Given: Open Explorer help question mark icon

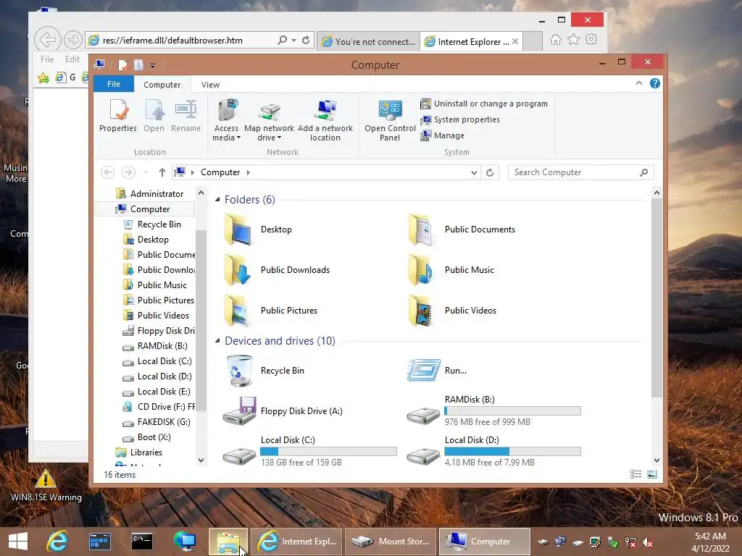Looking at the screenshot, I should 655,84.
